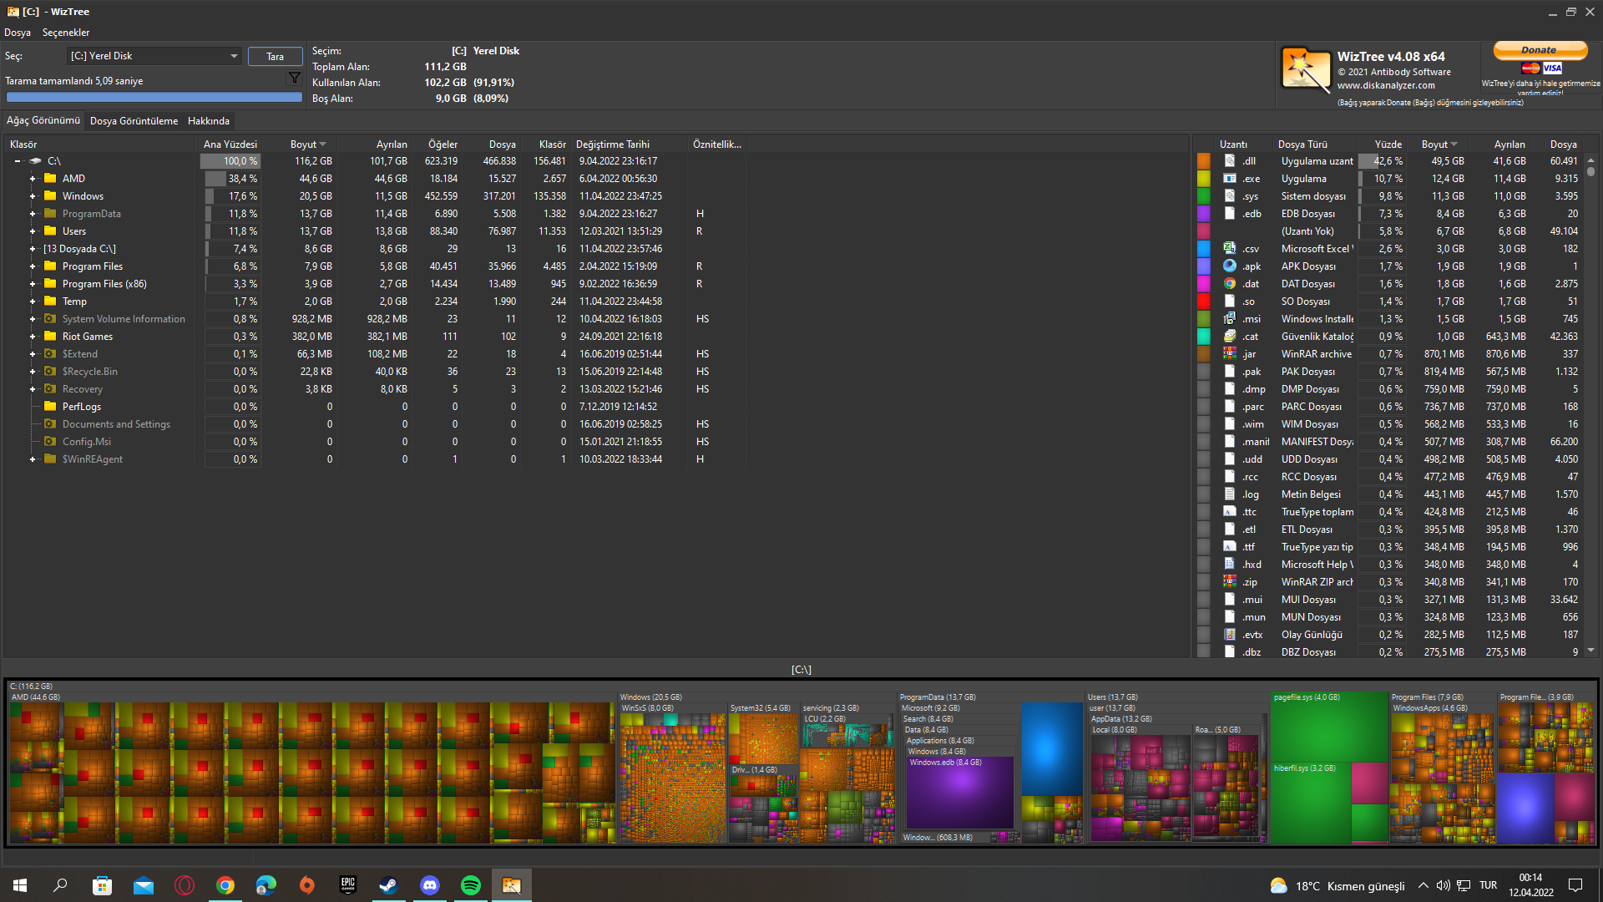
Task: Open the Dosya menu
Action: 18,33
